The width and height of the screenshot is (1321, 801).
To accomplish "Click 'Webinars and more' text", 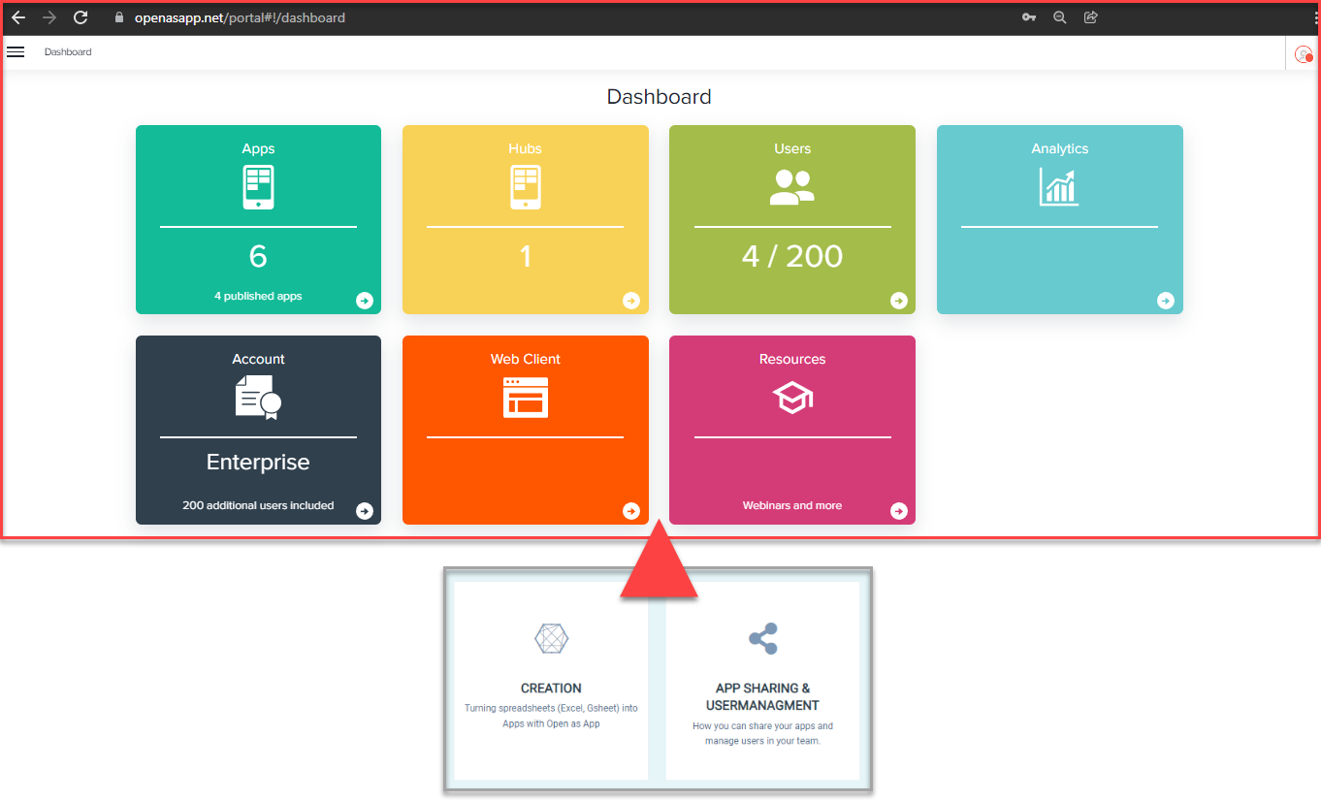I will point(792,505).
